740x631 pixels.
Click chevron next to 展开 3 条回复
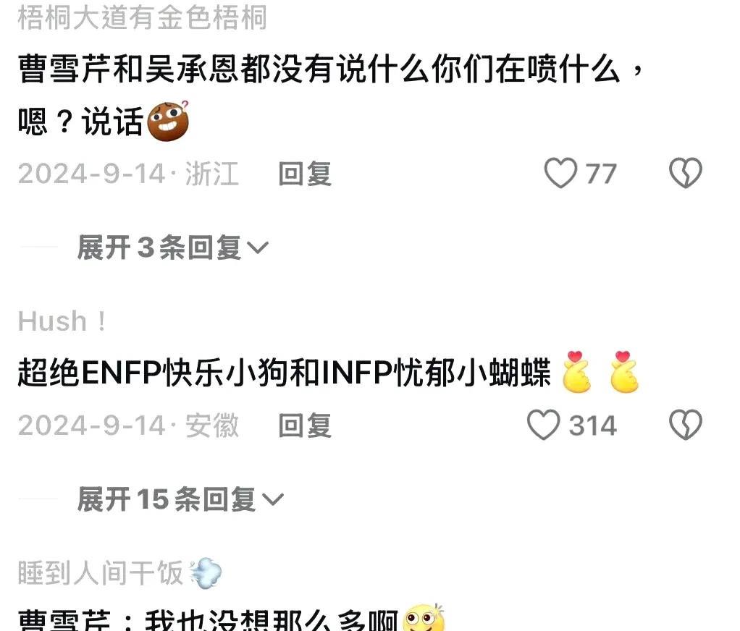click(x=258, y=247)
